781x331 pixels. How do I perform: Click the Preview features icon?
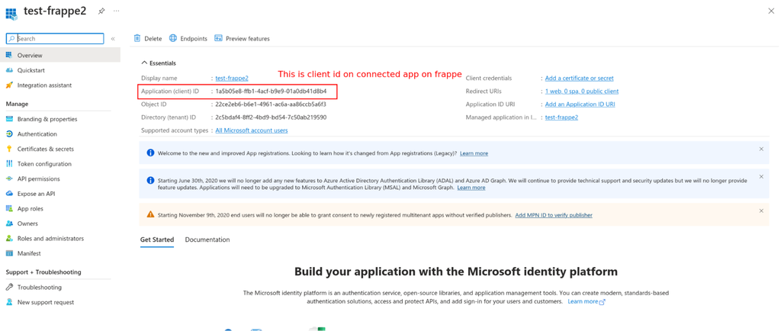[x=218, y=38]
